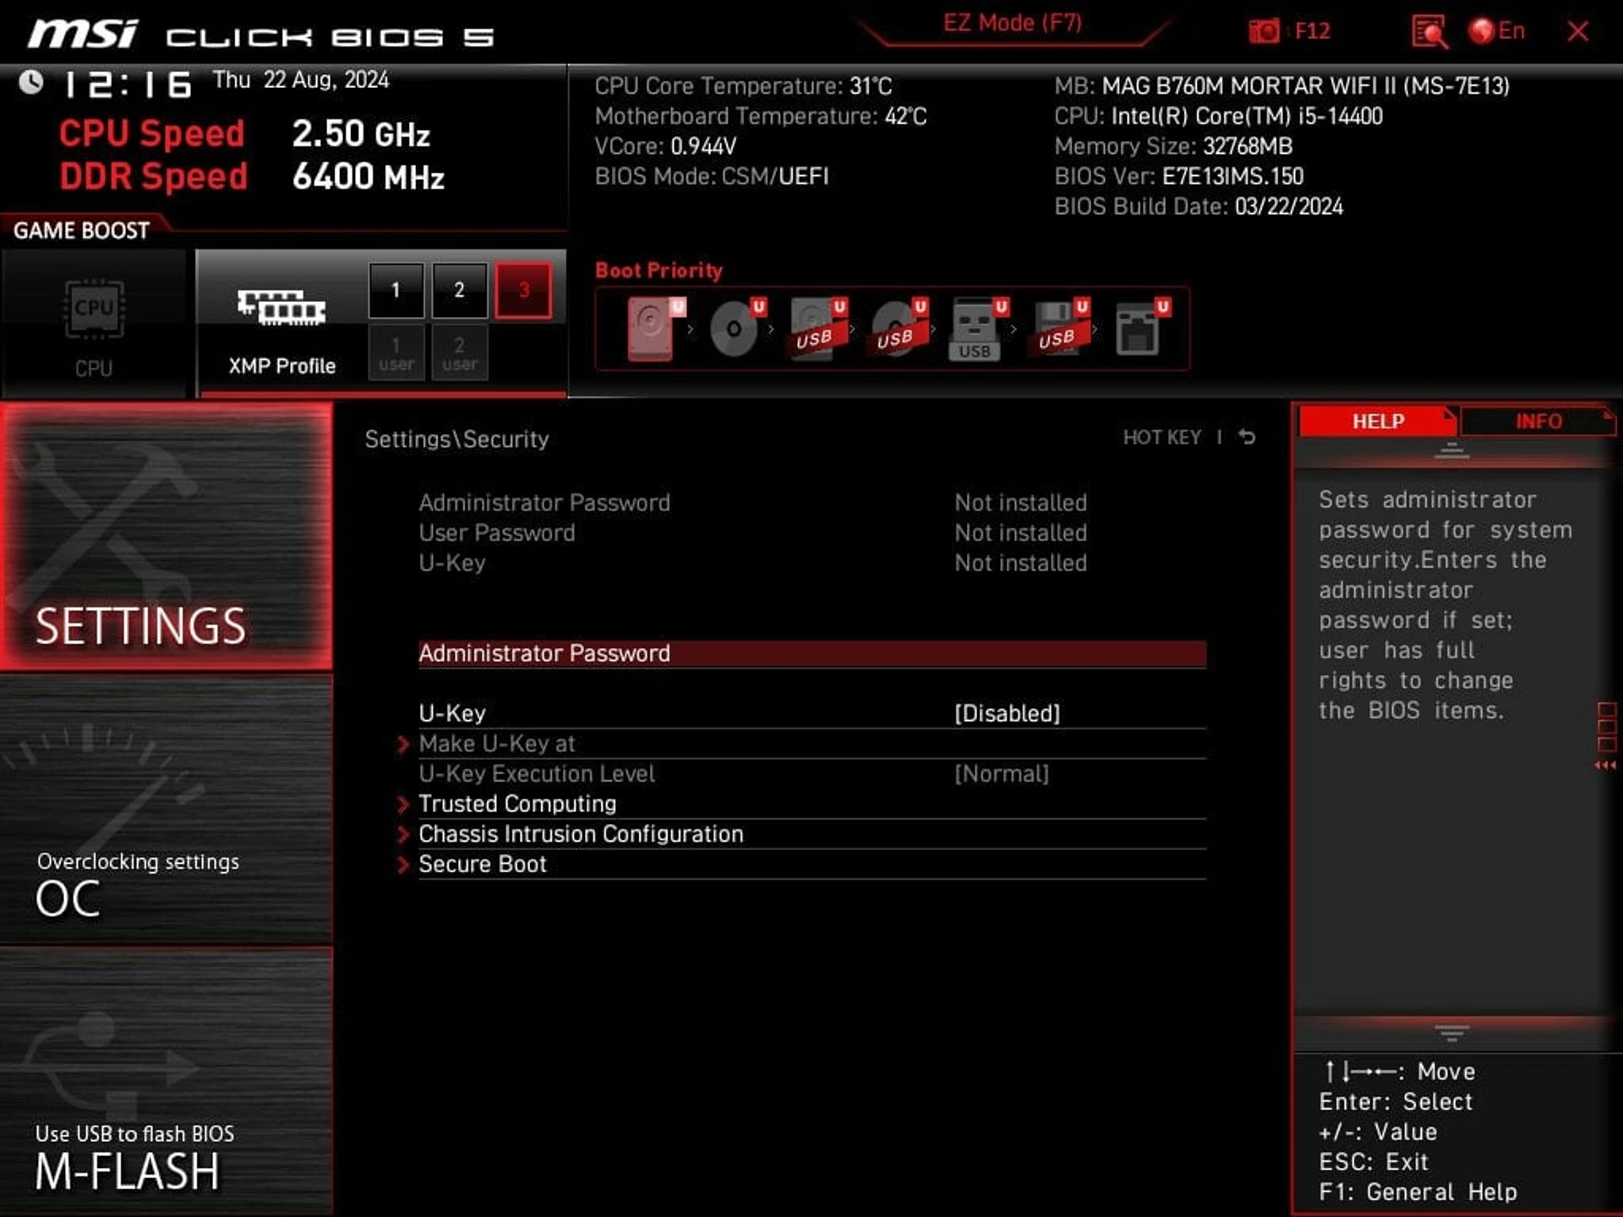The height and width of the screenshot is (1217, 1623).
Task: Expand Chassis Intrusion Configuration submenu
Action: (x=812, y=834)
